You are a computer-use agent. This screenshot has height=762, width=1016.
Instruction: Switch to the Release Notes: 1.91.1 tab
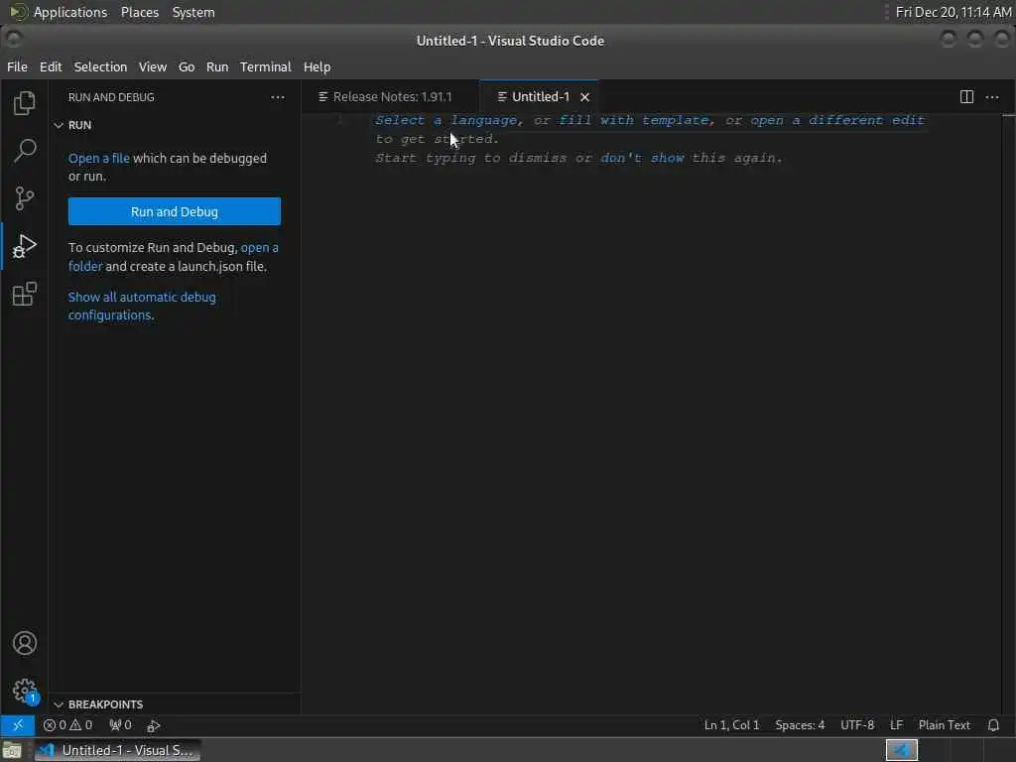pyautogui.click(x=391, y=97)
